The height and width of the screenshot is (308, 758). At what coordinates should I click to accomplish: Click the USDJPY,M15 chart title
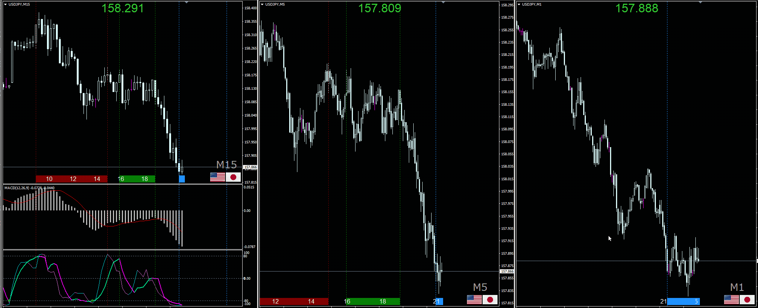click(19, 4)
